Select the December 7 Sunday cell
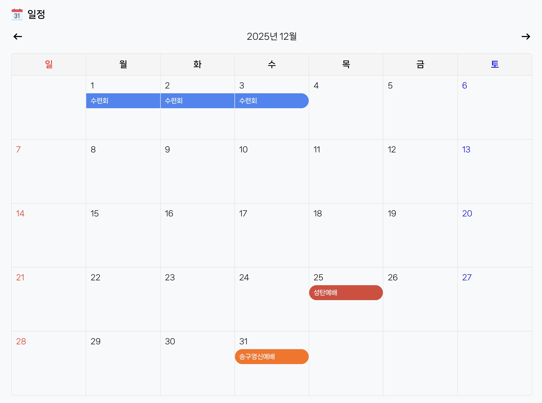 49,171
